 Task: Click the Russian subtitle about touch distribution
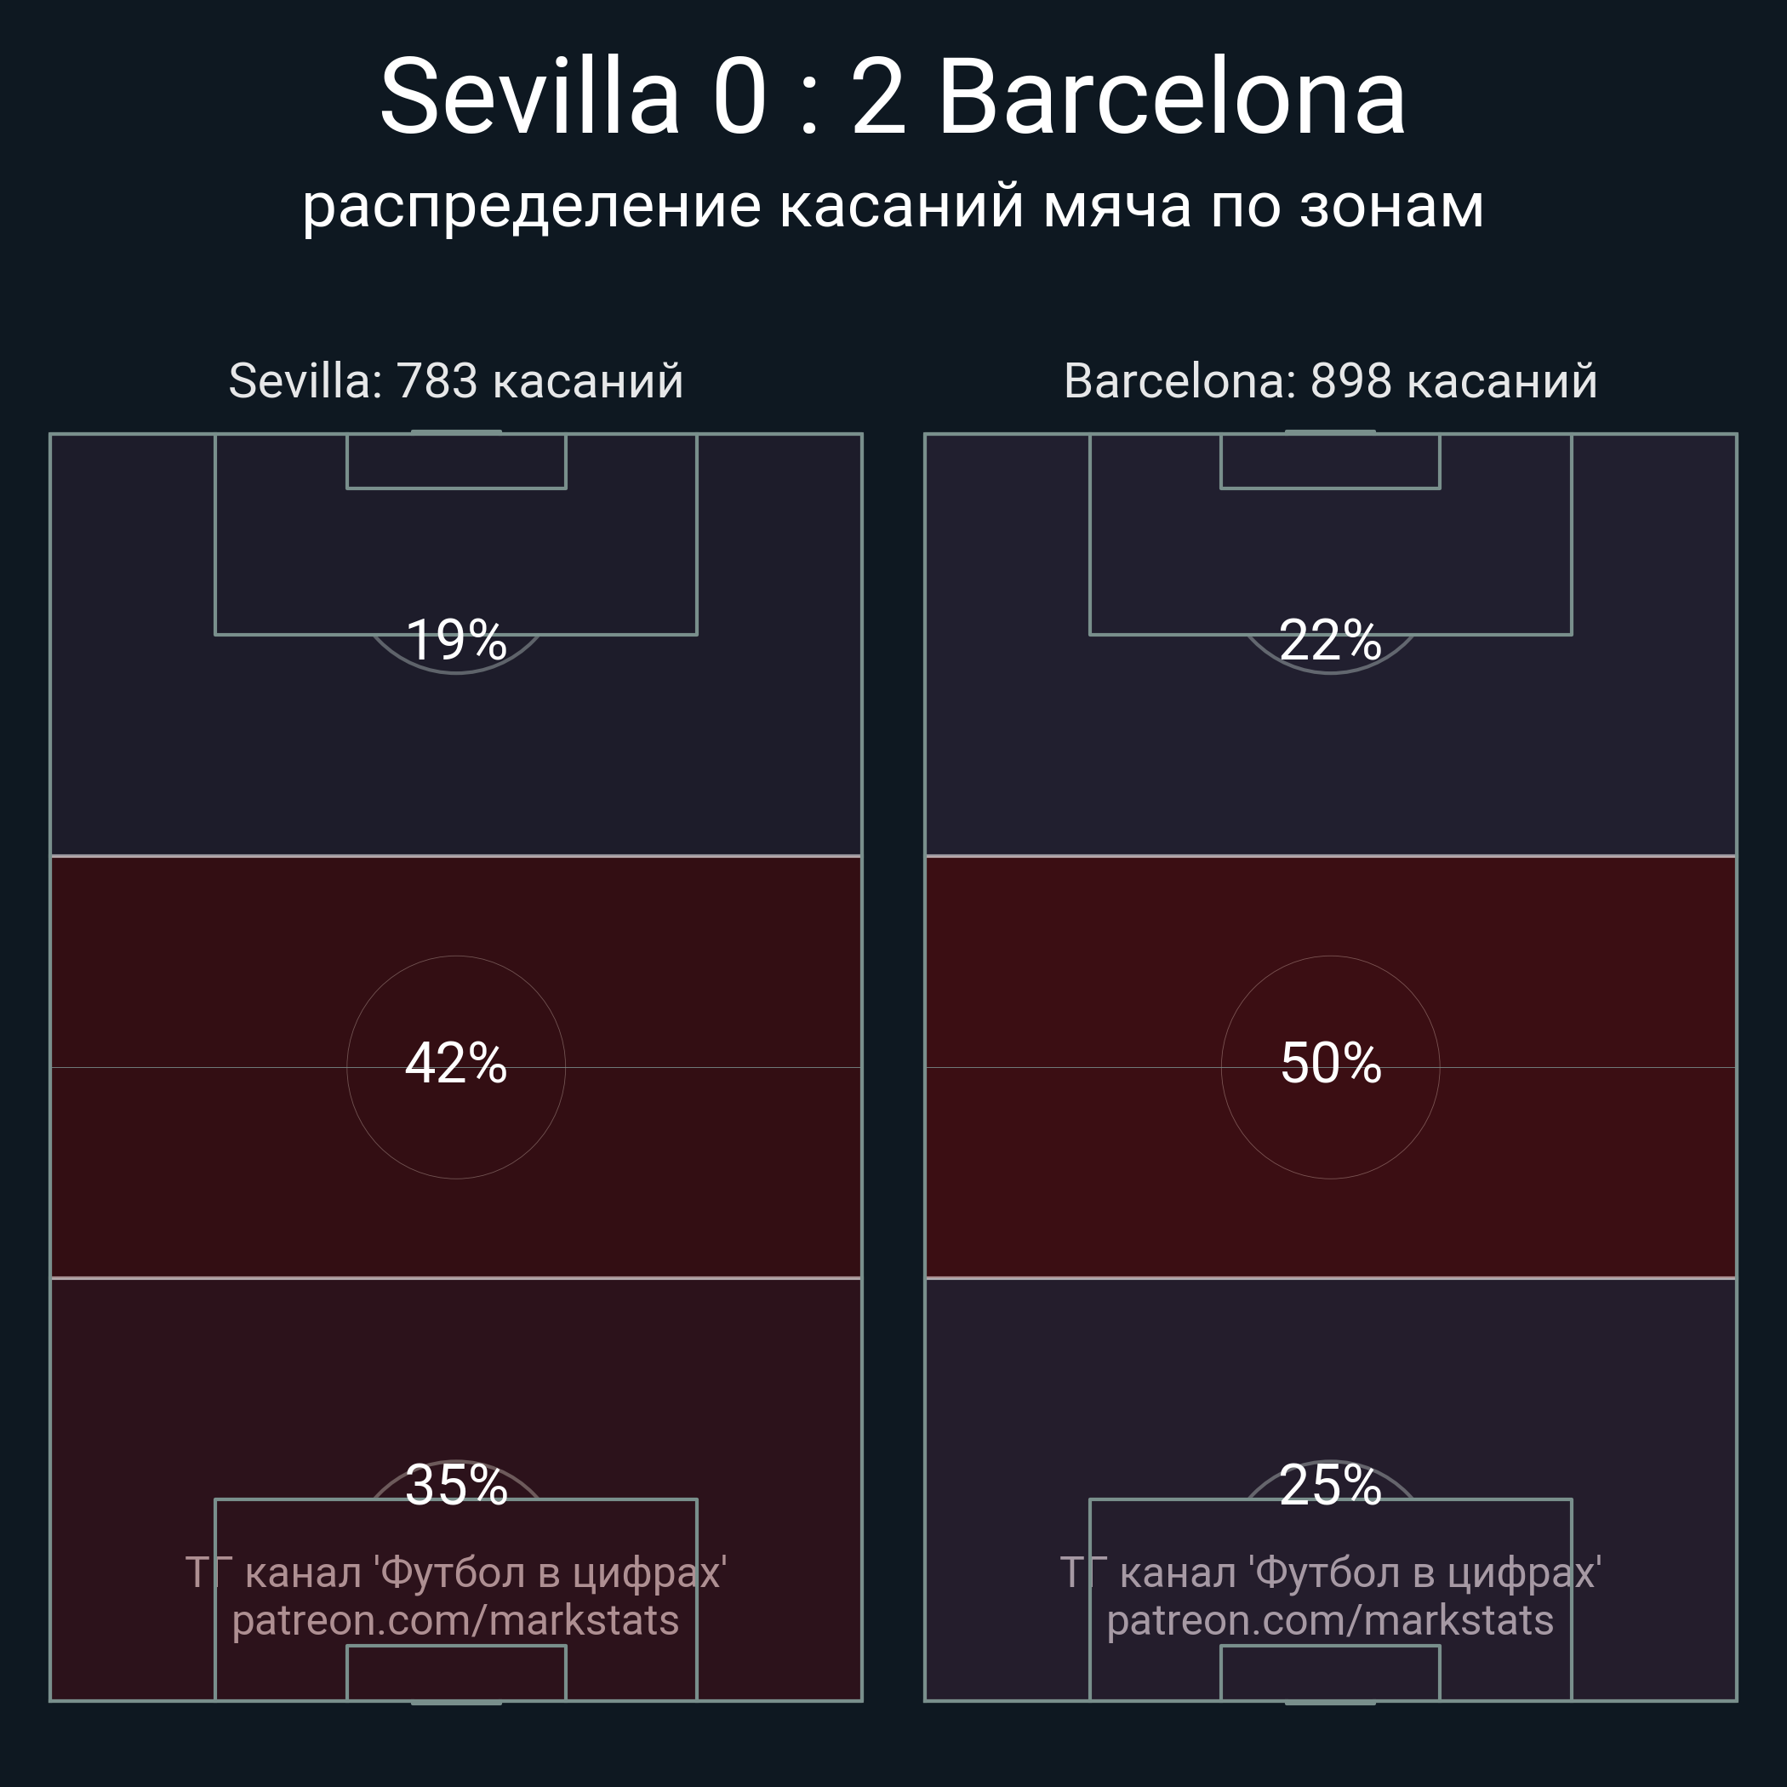(893, 205)
